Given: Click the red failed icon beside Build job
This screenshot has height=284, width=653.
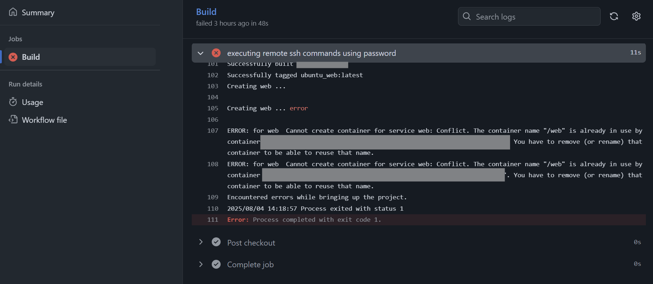Looking at the screenshot, I should coord(13,57).
